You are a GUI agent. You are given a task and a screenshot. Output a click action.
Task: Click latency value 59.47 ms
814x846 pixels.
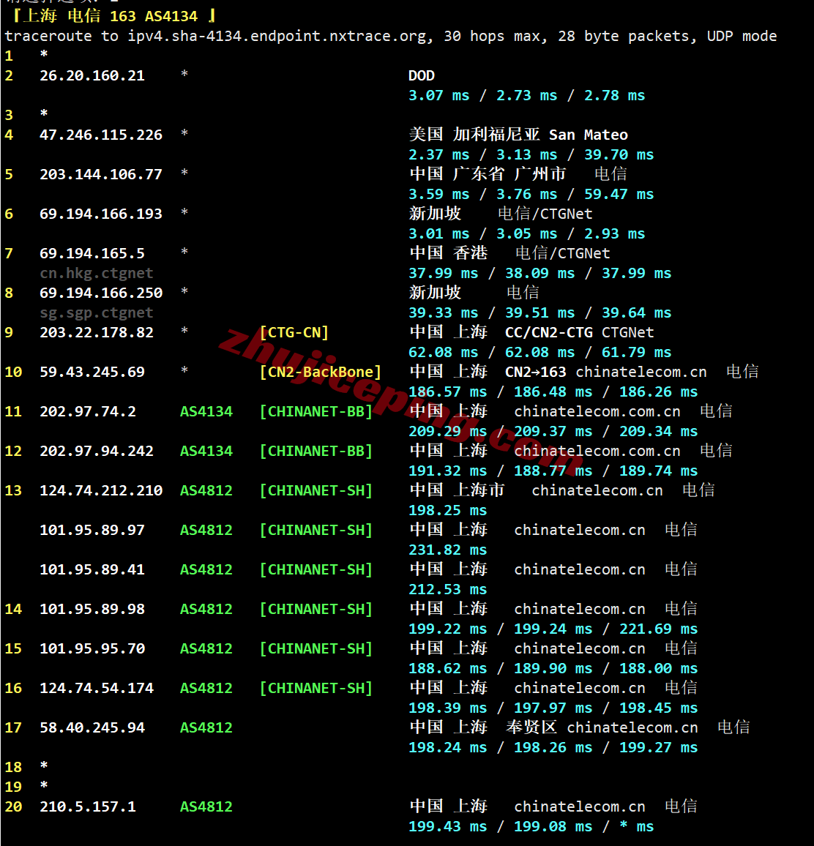pyautogui.click(x=619, y=194)
